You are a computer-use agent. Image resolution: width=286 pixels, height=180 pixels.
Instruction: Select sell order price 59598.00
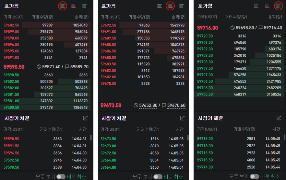[x=11, y=38]
